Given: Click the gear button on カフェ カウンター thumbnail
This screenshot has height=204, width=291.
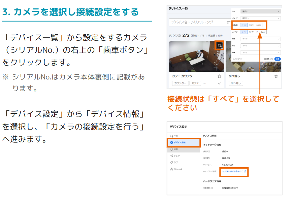Looking at the screenshot, I should [220, 45].
